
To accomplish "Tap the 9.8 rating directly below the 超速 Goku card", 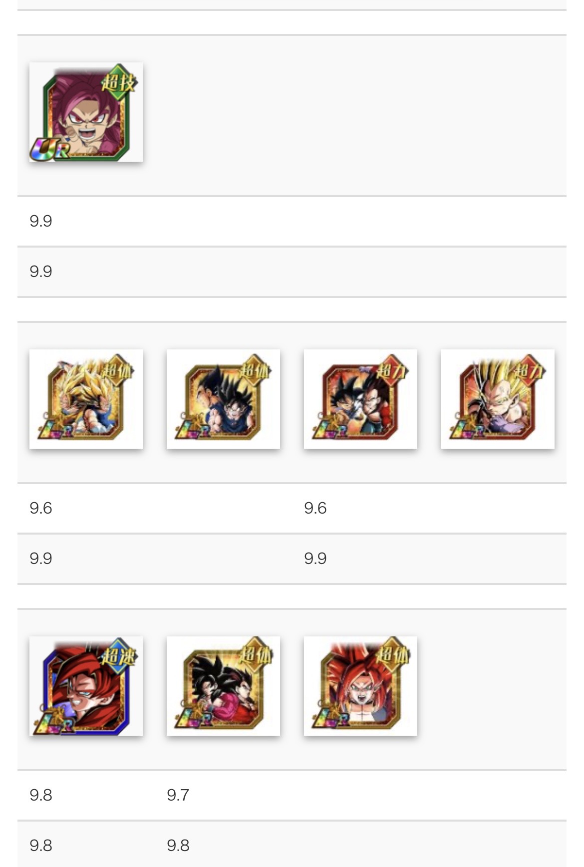I will (x=41, y=795).
